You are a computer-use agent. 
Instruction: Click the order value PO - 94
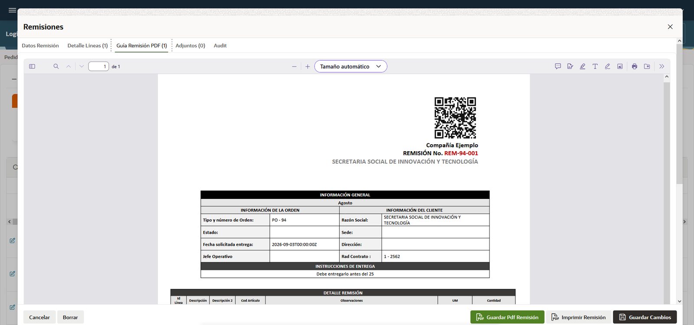point(279,220)
